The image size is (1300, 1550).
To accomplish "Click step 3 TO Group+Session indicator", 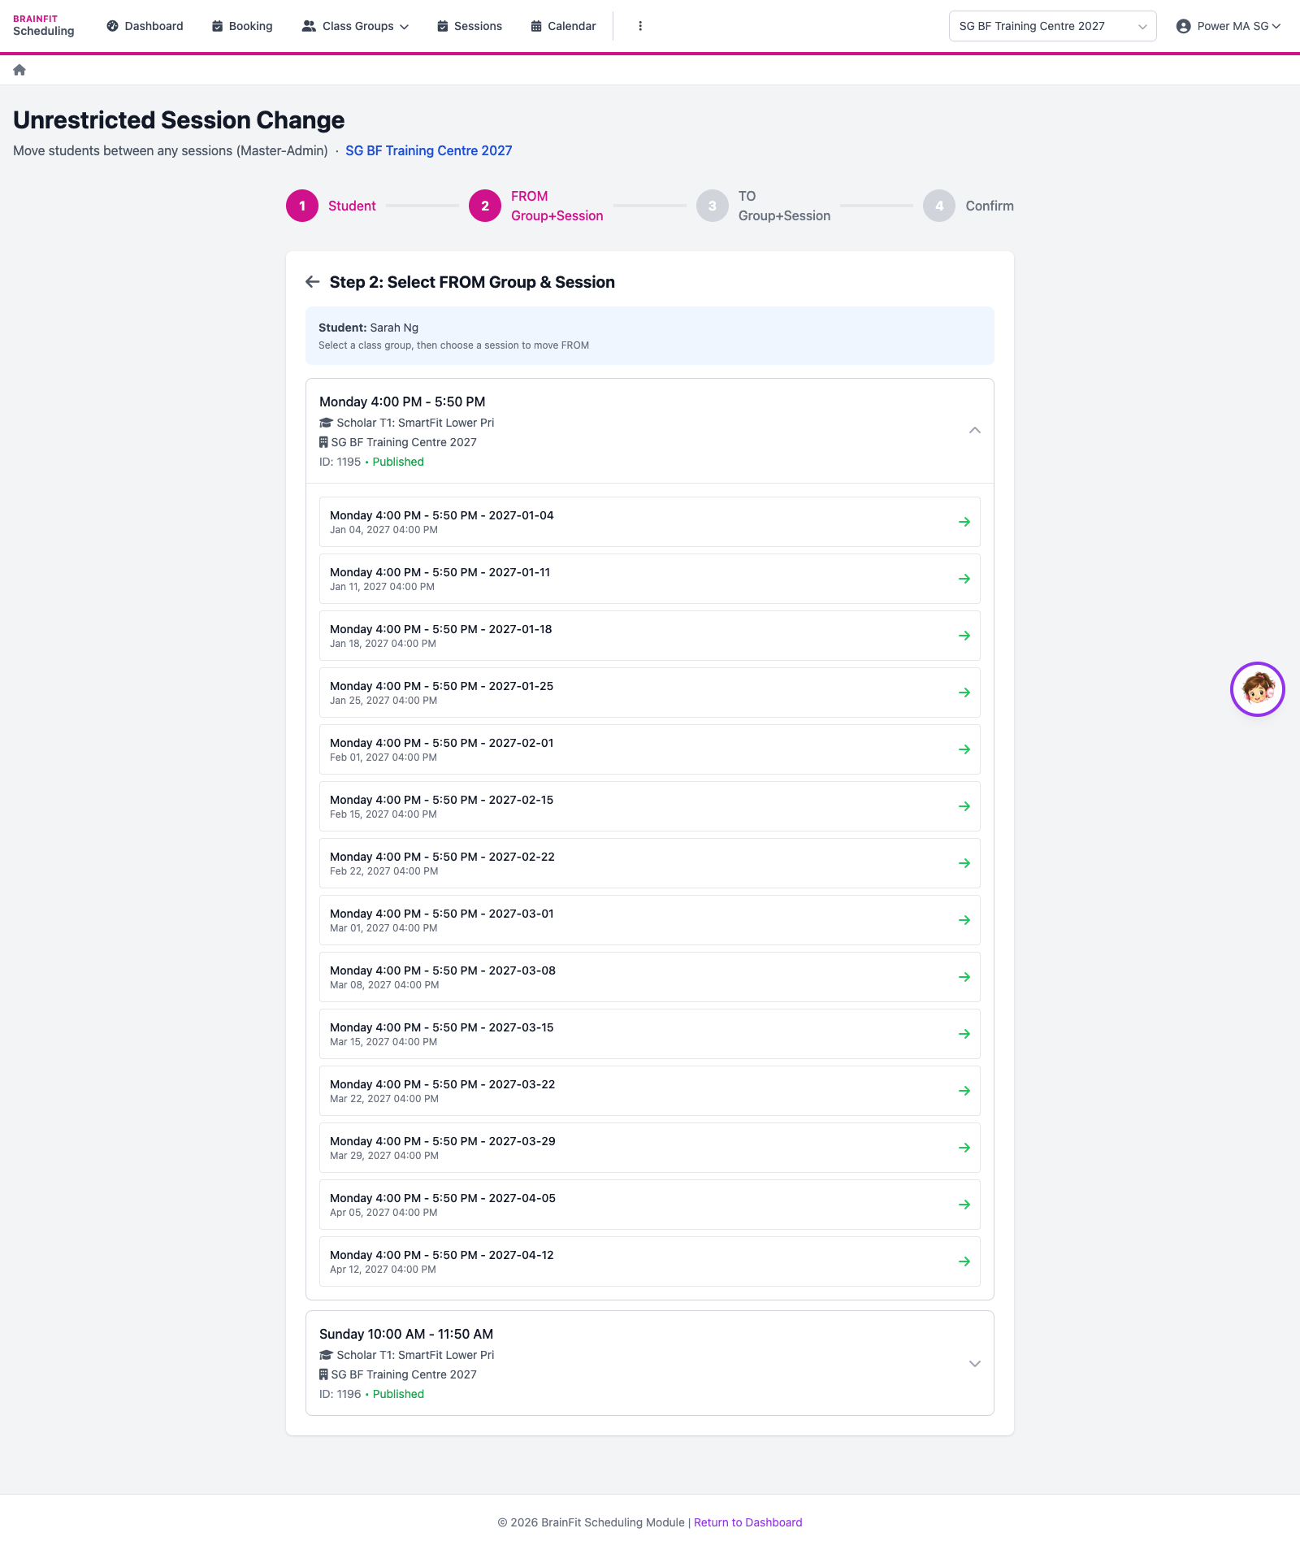I will pos(764,206).
